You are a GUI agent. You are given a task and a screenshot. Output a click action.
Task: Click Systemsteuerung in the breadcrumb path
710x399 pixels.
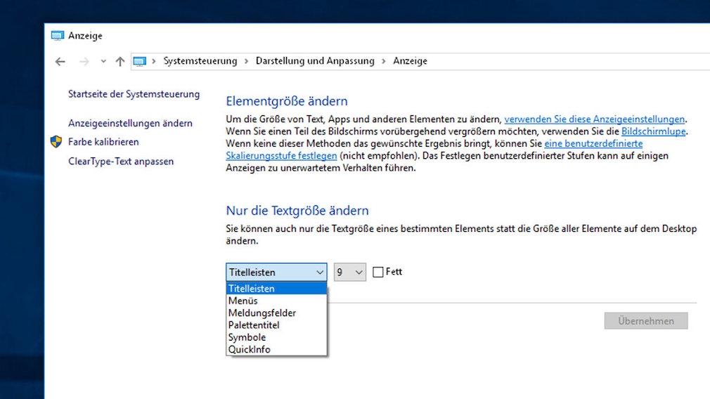click(x=200, y=61)
